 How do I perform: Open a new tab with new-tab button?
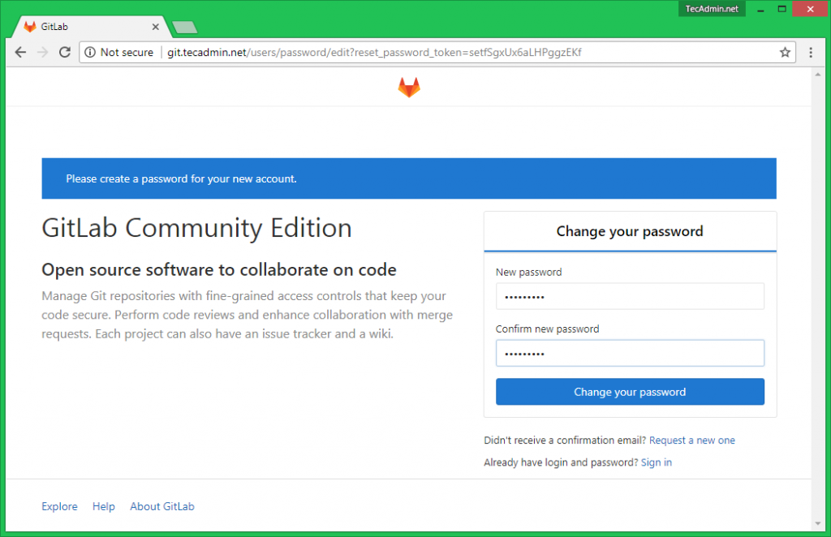(185, 28)
